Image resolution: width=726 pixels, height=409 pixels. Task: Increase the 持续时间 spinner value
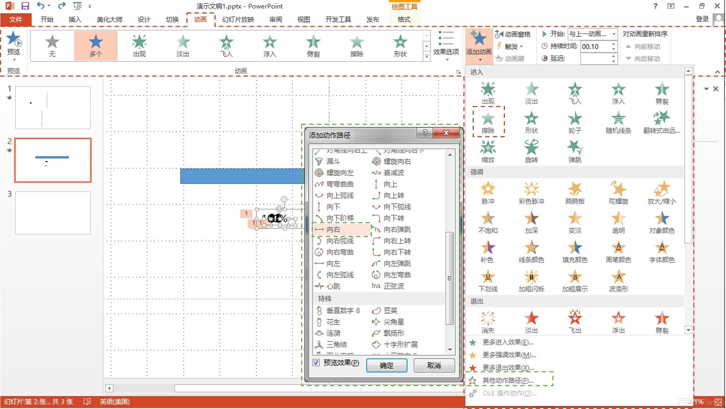613,44
